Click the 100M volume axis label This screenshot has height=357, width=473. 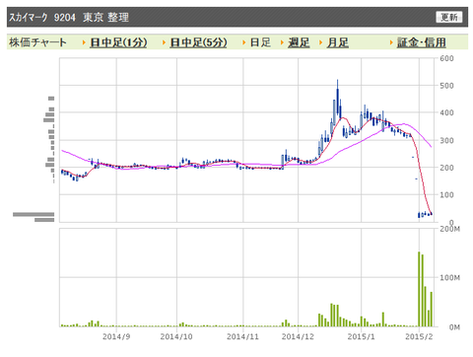click(x=450, y=278)
